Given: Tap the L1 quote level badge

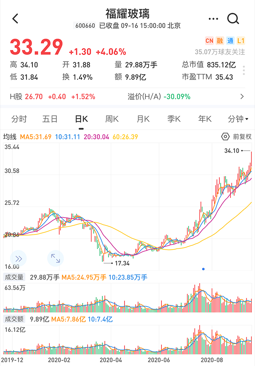Looking at the screenshot, I should pos(241,41).
